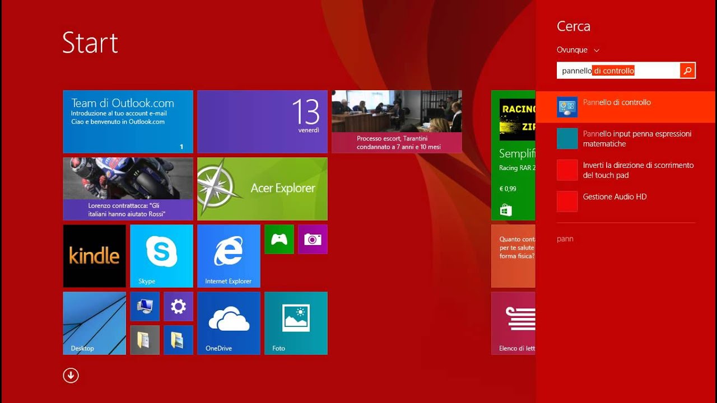717x403 pixels.
Task: Click the 'pann' search suggestion
Action: point(565,239)
